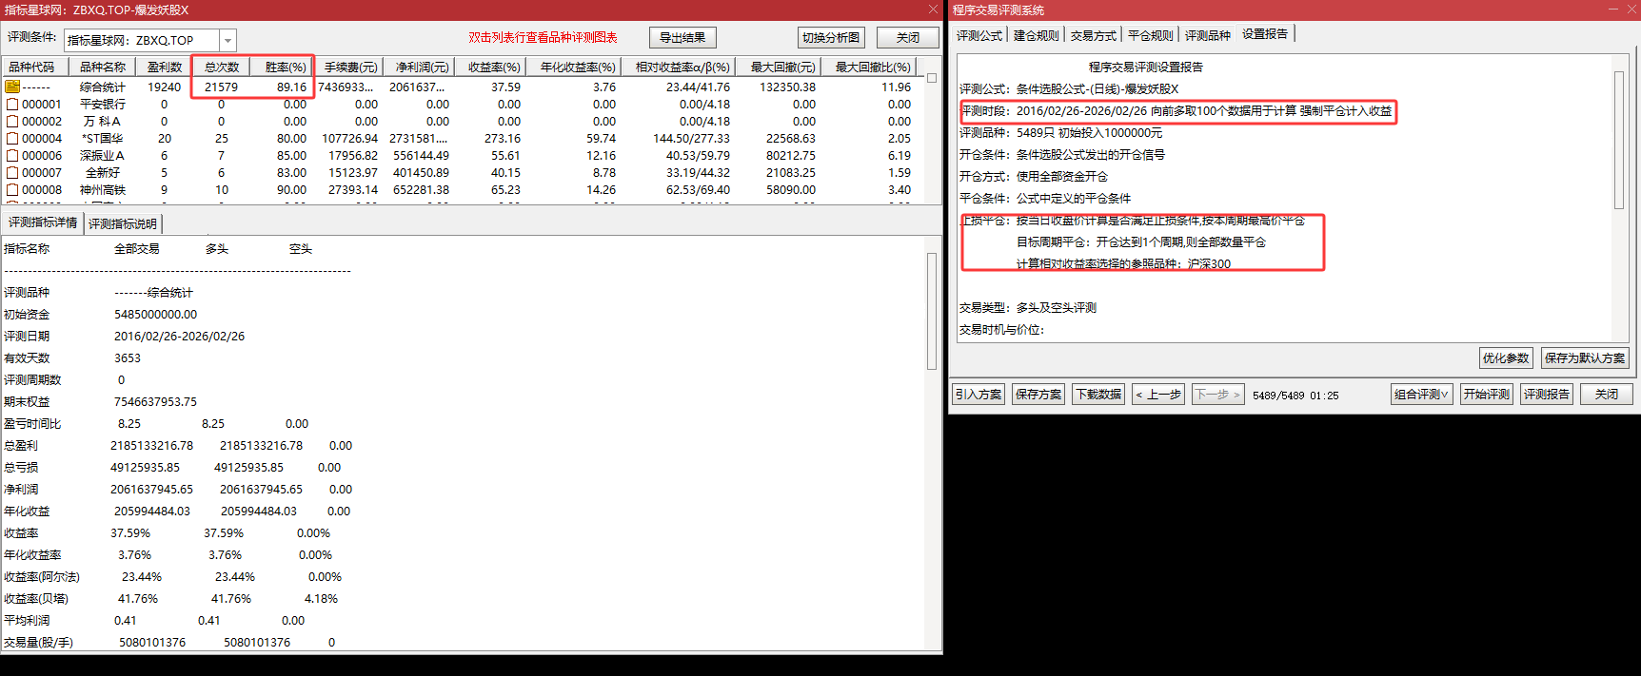The height and width of the screenshot is (676, 1641).
Task: Sort by the 总次数 column header
Action: (222, 68)
